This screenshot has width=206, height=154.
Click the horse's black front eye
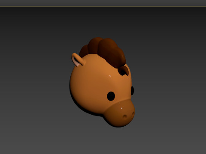tap(111, 96)
